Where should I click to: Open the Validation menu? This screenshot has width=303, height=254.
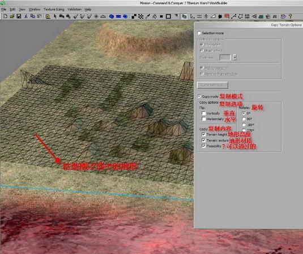[x=74, y=9]
